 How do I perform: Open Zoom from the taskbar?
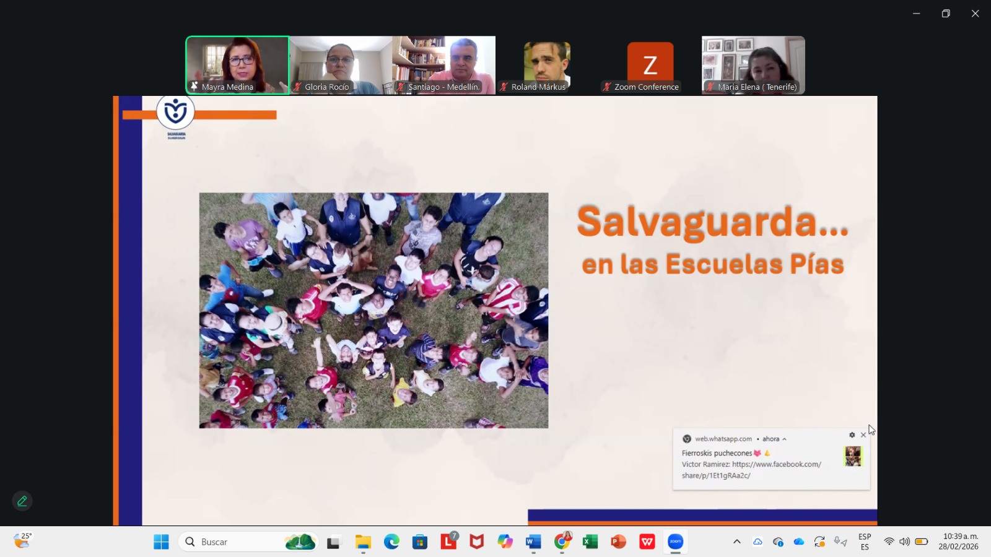coord(675,542)
